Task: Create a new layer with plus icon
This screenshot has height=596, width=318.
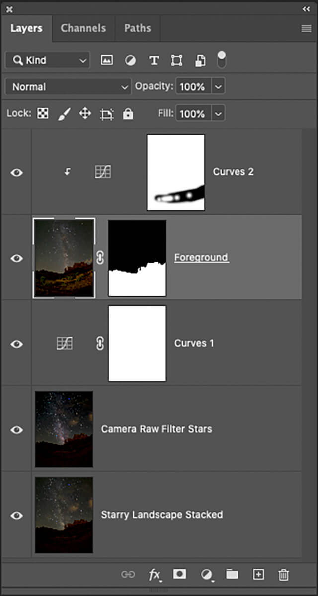Action: point(258,574)
